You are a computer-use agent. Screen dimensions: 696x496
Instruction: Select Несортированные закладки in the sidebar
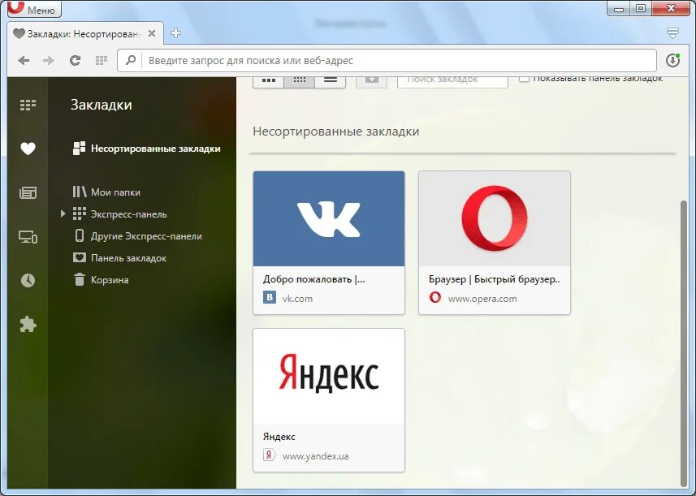(x=146, y=149)
